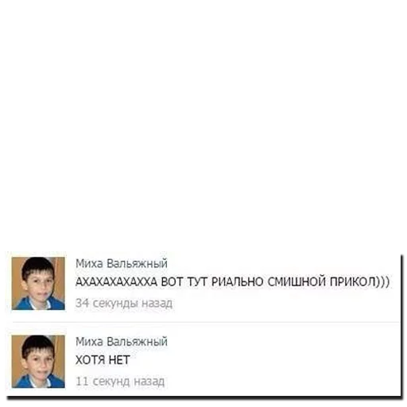The image size is (407, 407).
Task: Click the word СМИШНОЙ in first comment
Action: (x=297, y=281)
